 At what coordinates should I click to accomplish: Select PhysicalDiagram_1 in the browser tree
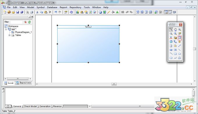pyautogui.click(x=23, y=32)
